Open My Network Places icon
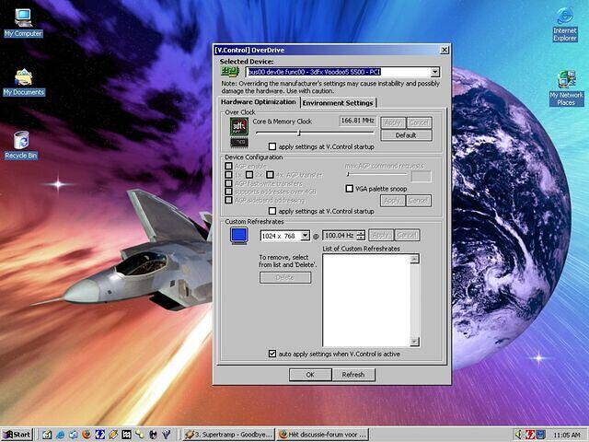Screen dimensions: 589x442 (566, 88)
